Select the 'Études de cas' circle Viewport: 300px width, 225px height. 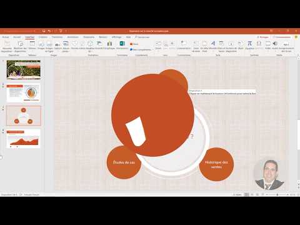point(124,162)
